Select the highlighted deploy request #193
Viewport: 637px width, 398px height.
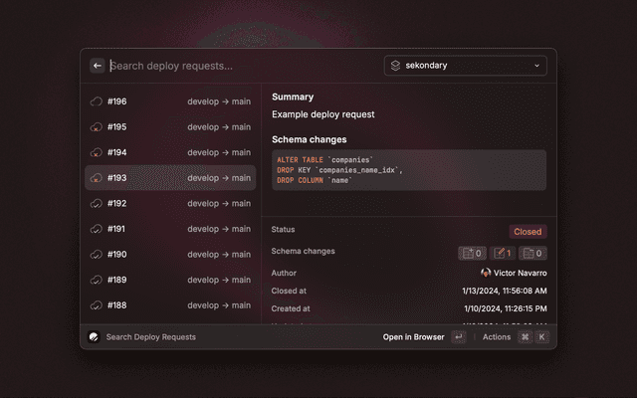(x=170, y=178)
